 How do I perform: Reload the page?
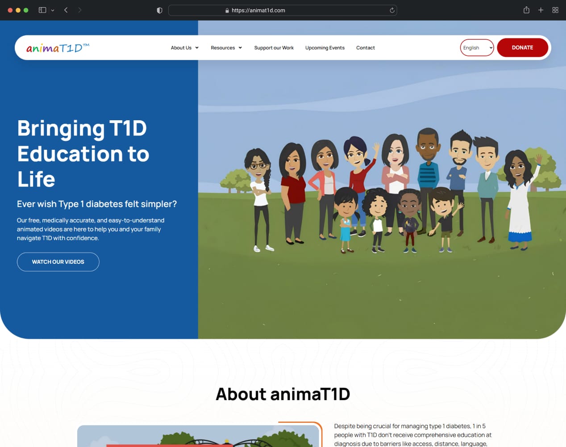[392, 10]
